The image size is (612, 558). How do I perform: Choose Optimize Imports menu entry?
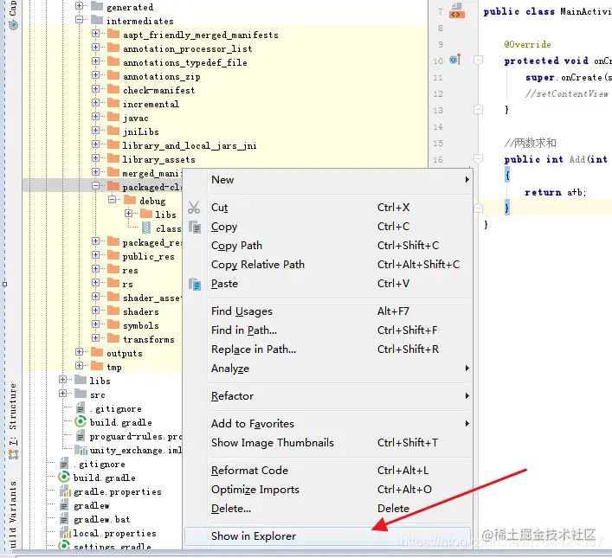coord(327,490)
